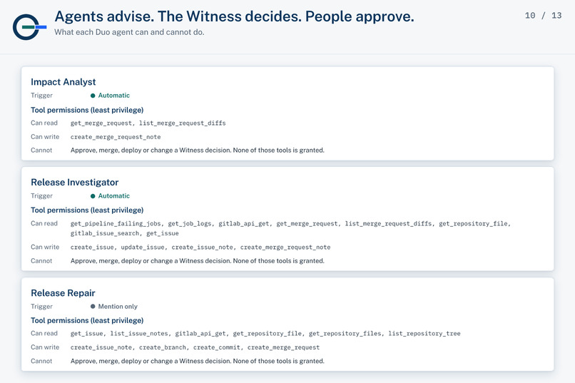
Task: Click the gray Mention only dot under Release Repair
Action: click(x=93, y=307)
